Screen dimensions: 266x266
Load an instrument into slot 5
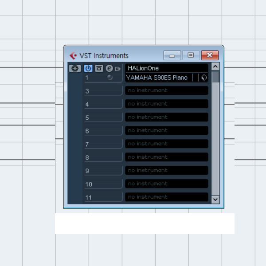167,117
